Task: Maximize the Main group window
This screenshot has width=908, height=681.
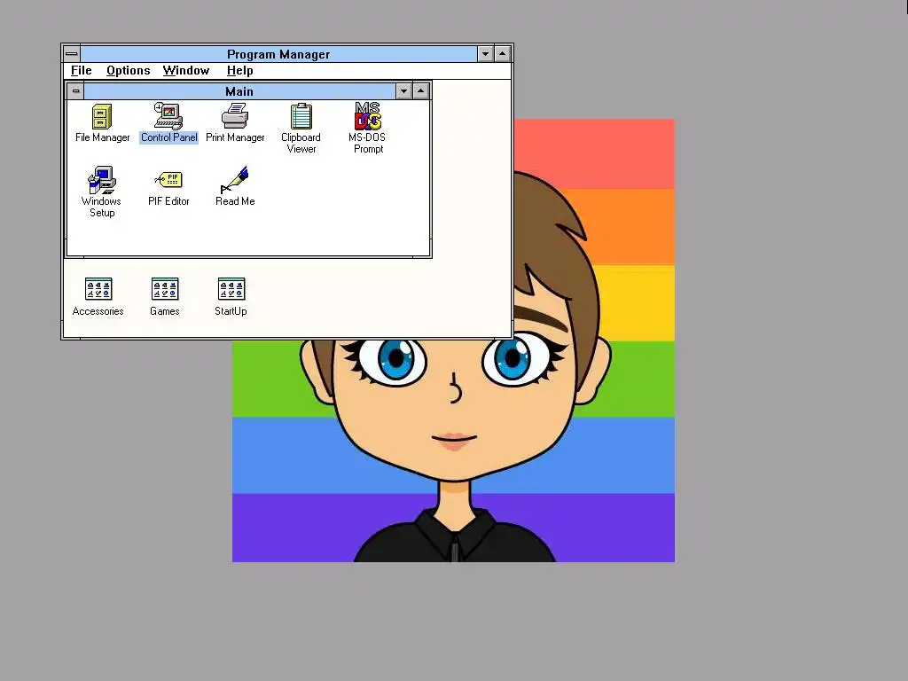Action: point(421,91)
